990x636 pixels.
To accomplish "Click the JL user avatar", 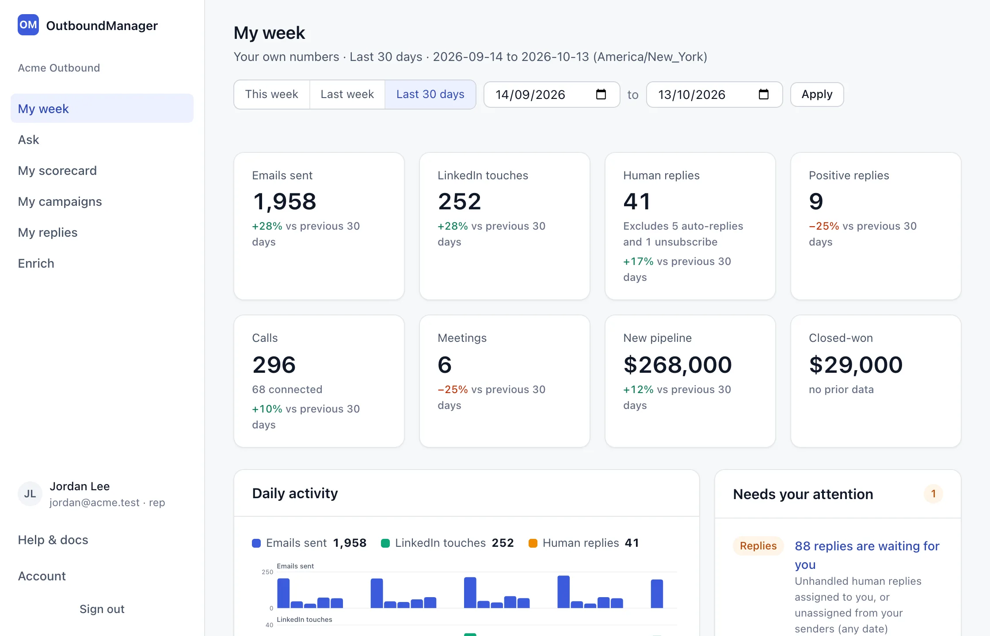I will coord(30,494).
